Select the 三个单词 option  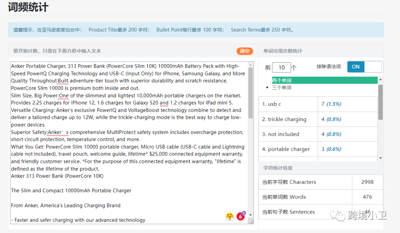(281, 88)
